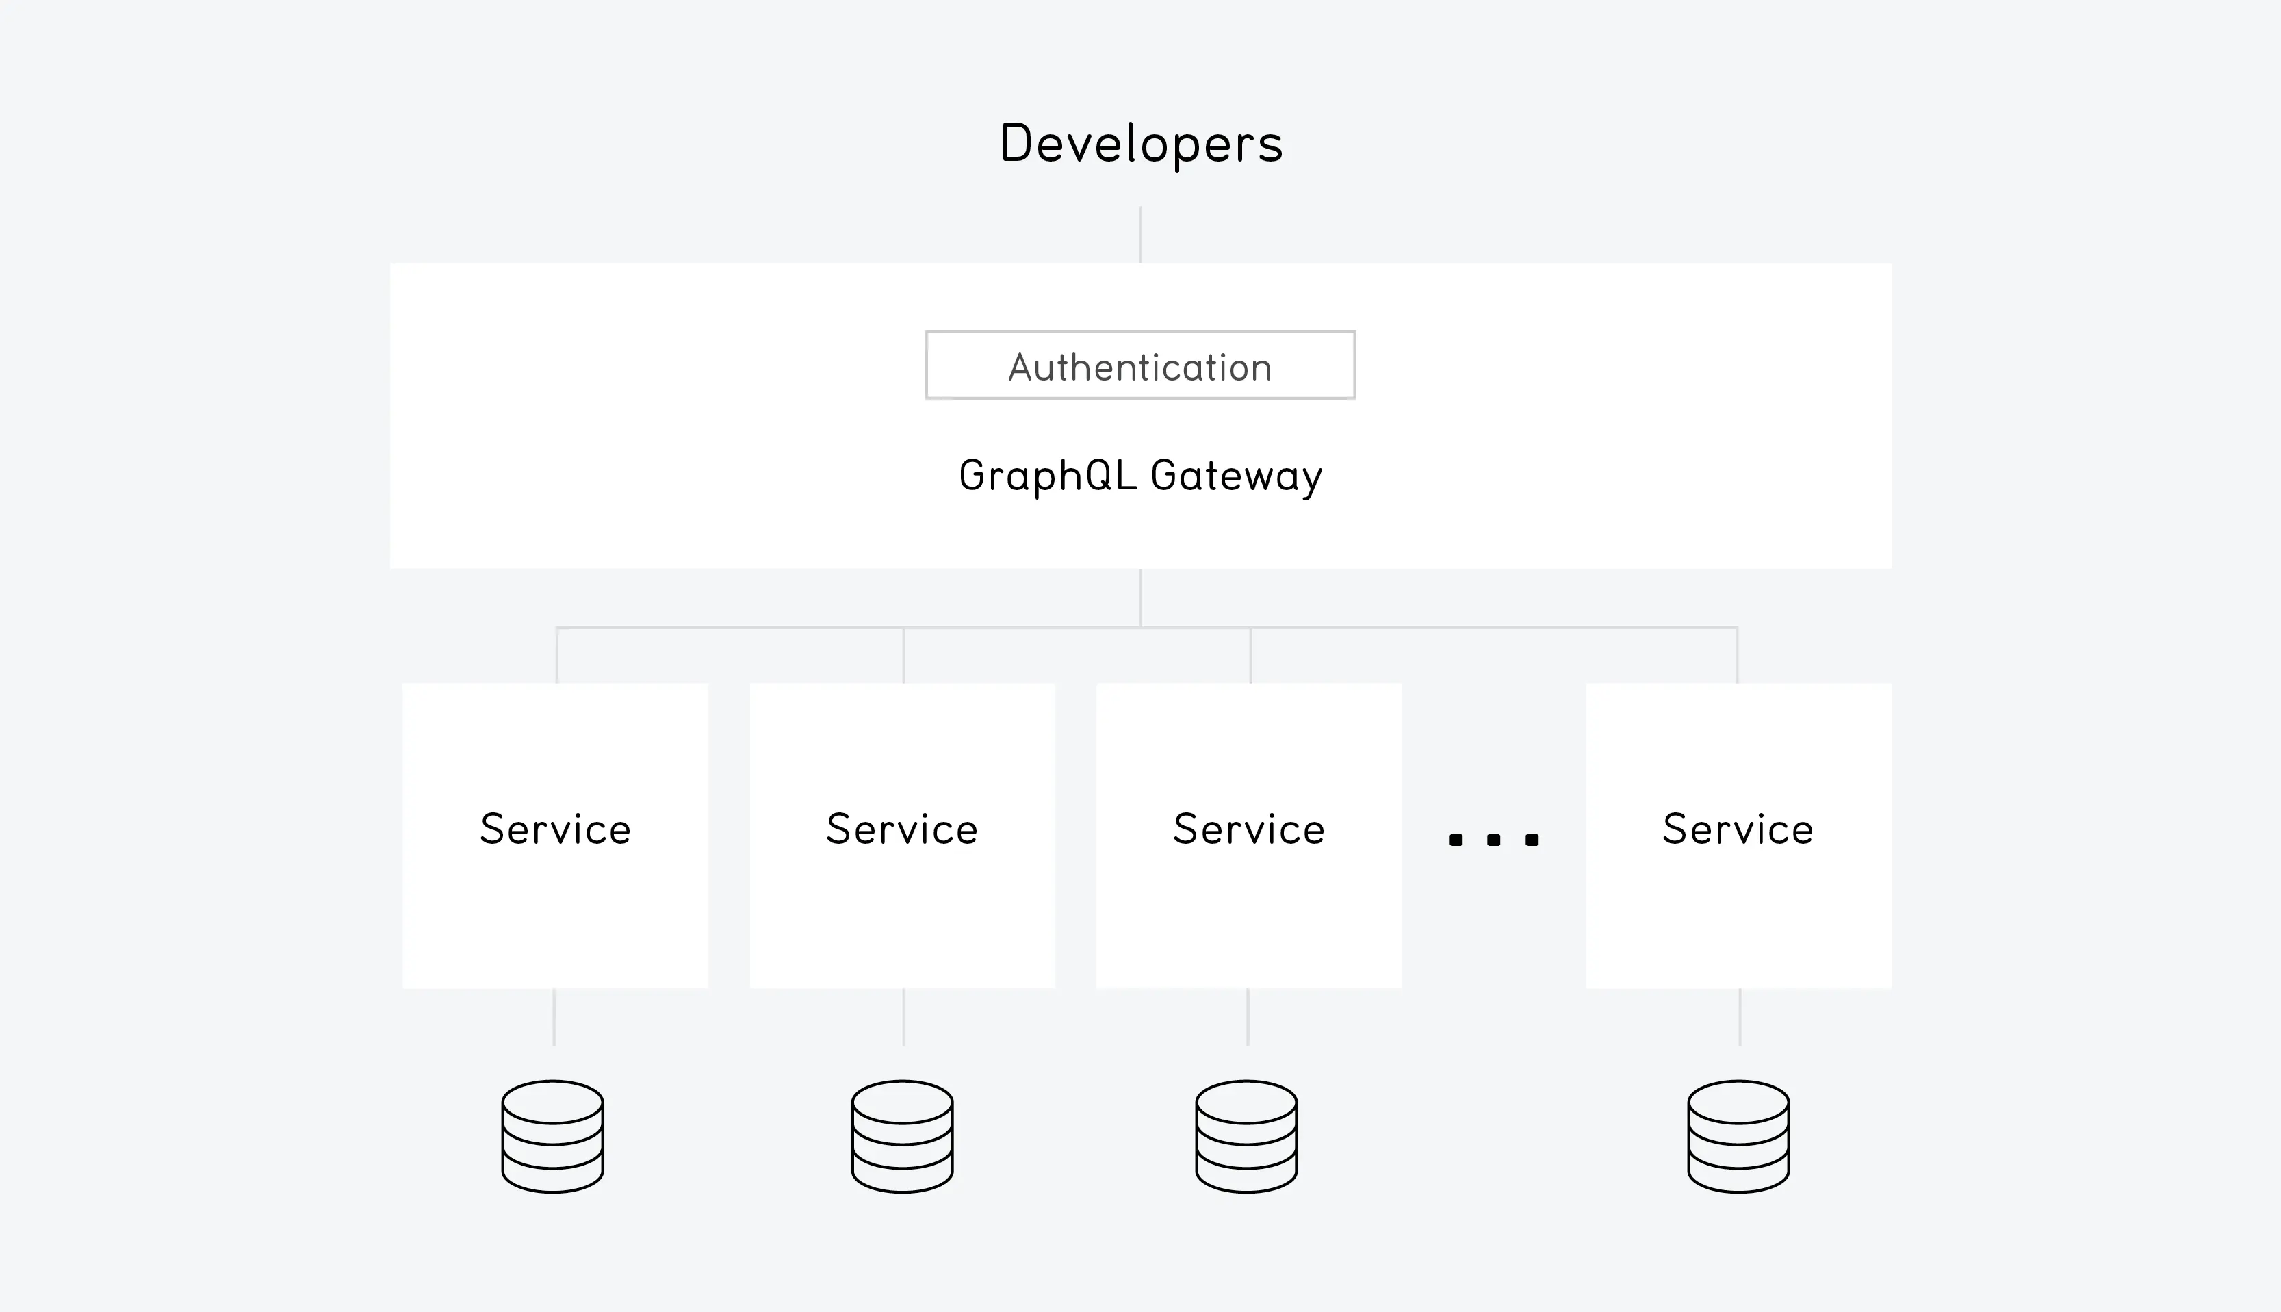Click the Developers heading text
The width and height of the screenshot is (2281, 1312).
coord(1142,144)
